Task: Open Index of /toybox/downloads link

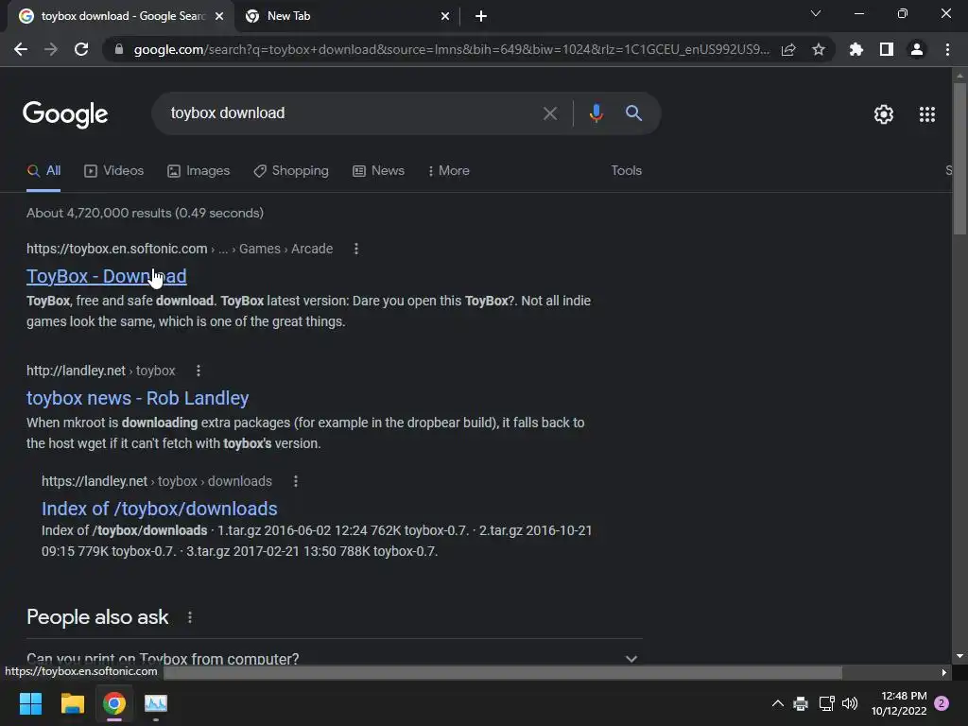Action: coord(159,509)
